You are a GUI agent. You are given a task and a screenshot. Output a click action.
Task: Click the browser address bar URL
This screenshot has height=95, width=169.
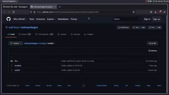(68, 12)
